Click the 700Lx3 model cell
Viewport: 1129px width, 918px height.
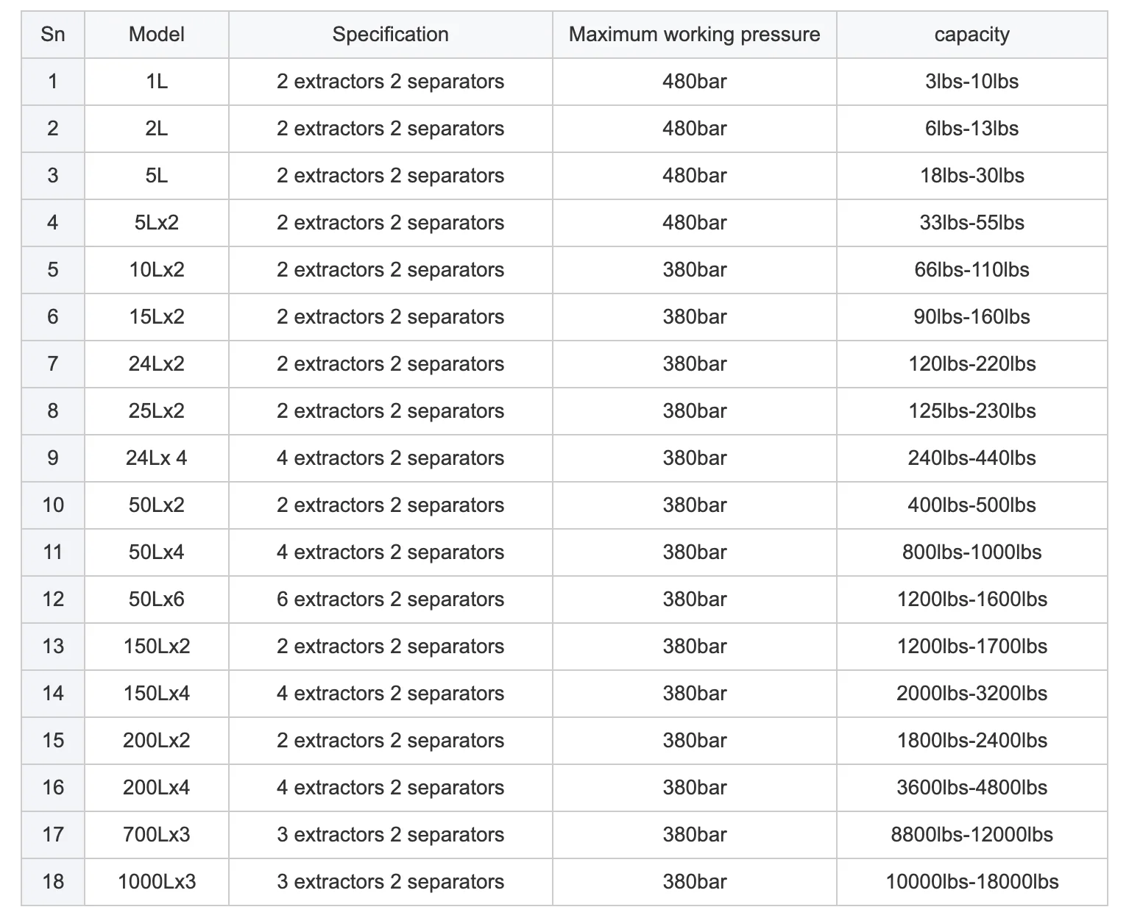[x=156, y=835]
